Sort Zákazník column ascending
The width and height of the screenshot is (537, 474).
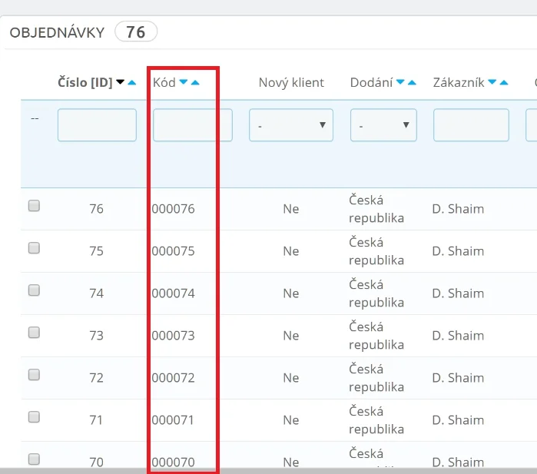pyautogui.click(x=504, y=83)
